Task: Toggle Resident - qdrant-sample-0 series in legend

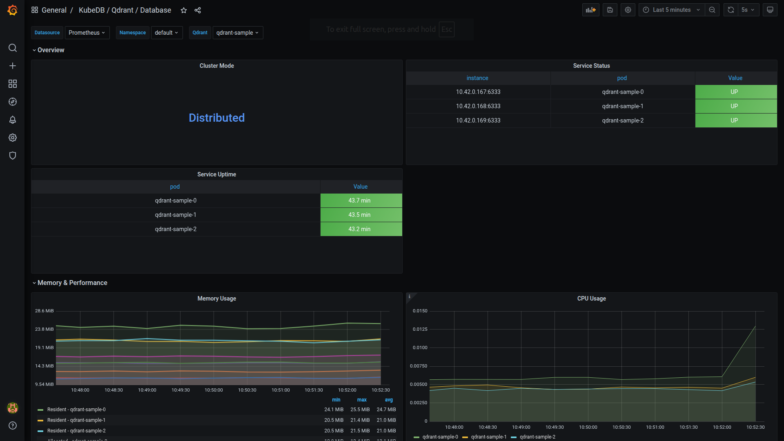Action: [x=76, y=410]
